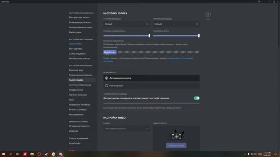Open the Yandex Browser taskbar icon

coord(53,154)
